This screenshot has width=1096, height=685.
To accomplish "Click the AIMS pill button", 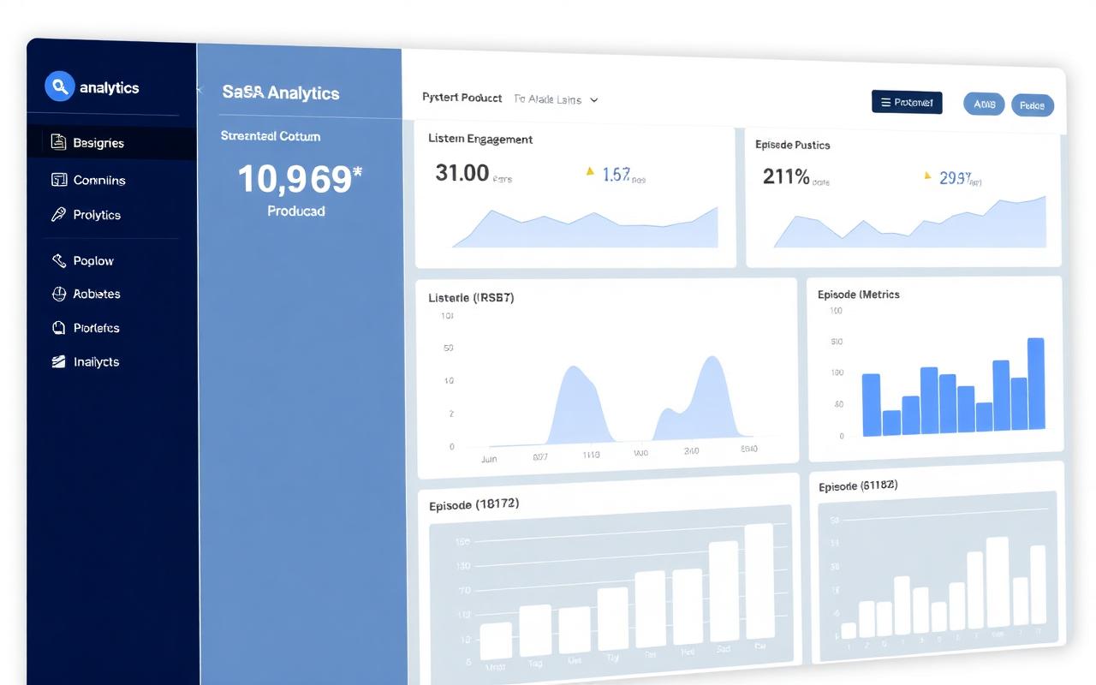I will point(985,104).
